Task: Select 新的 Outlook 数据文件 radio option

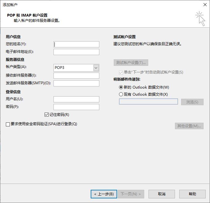Action: pyautogui.click(x=121, y=87)
